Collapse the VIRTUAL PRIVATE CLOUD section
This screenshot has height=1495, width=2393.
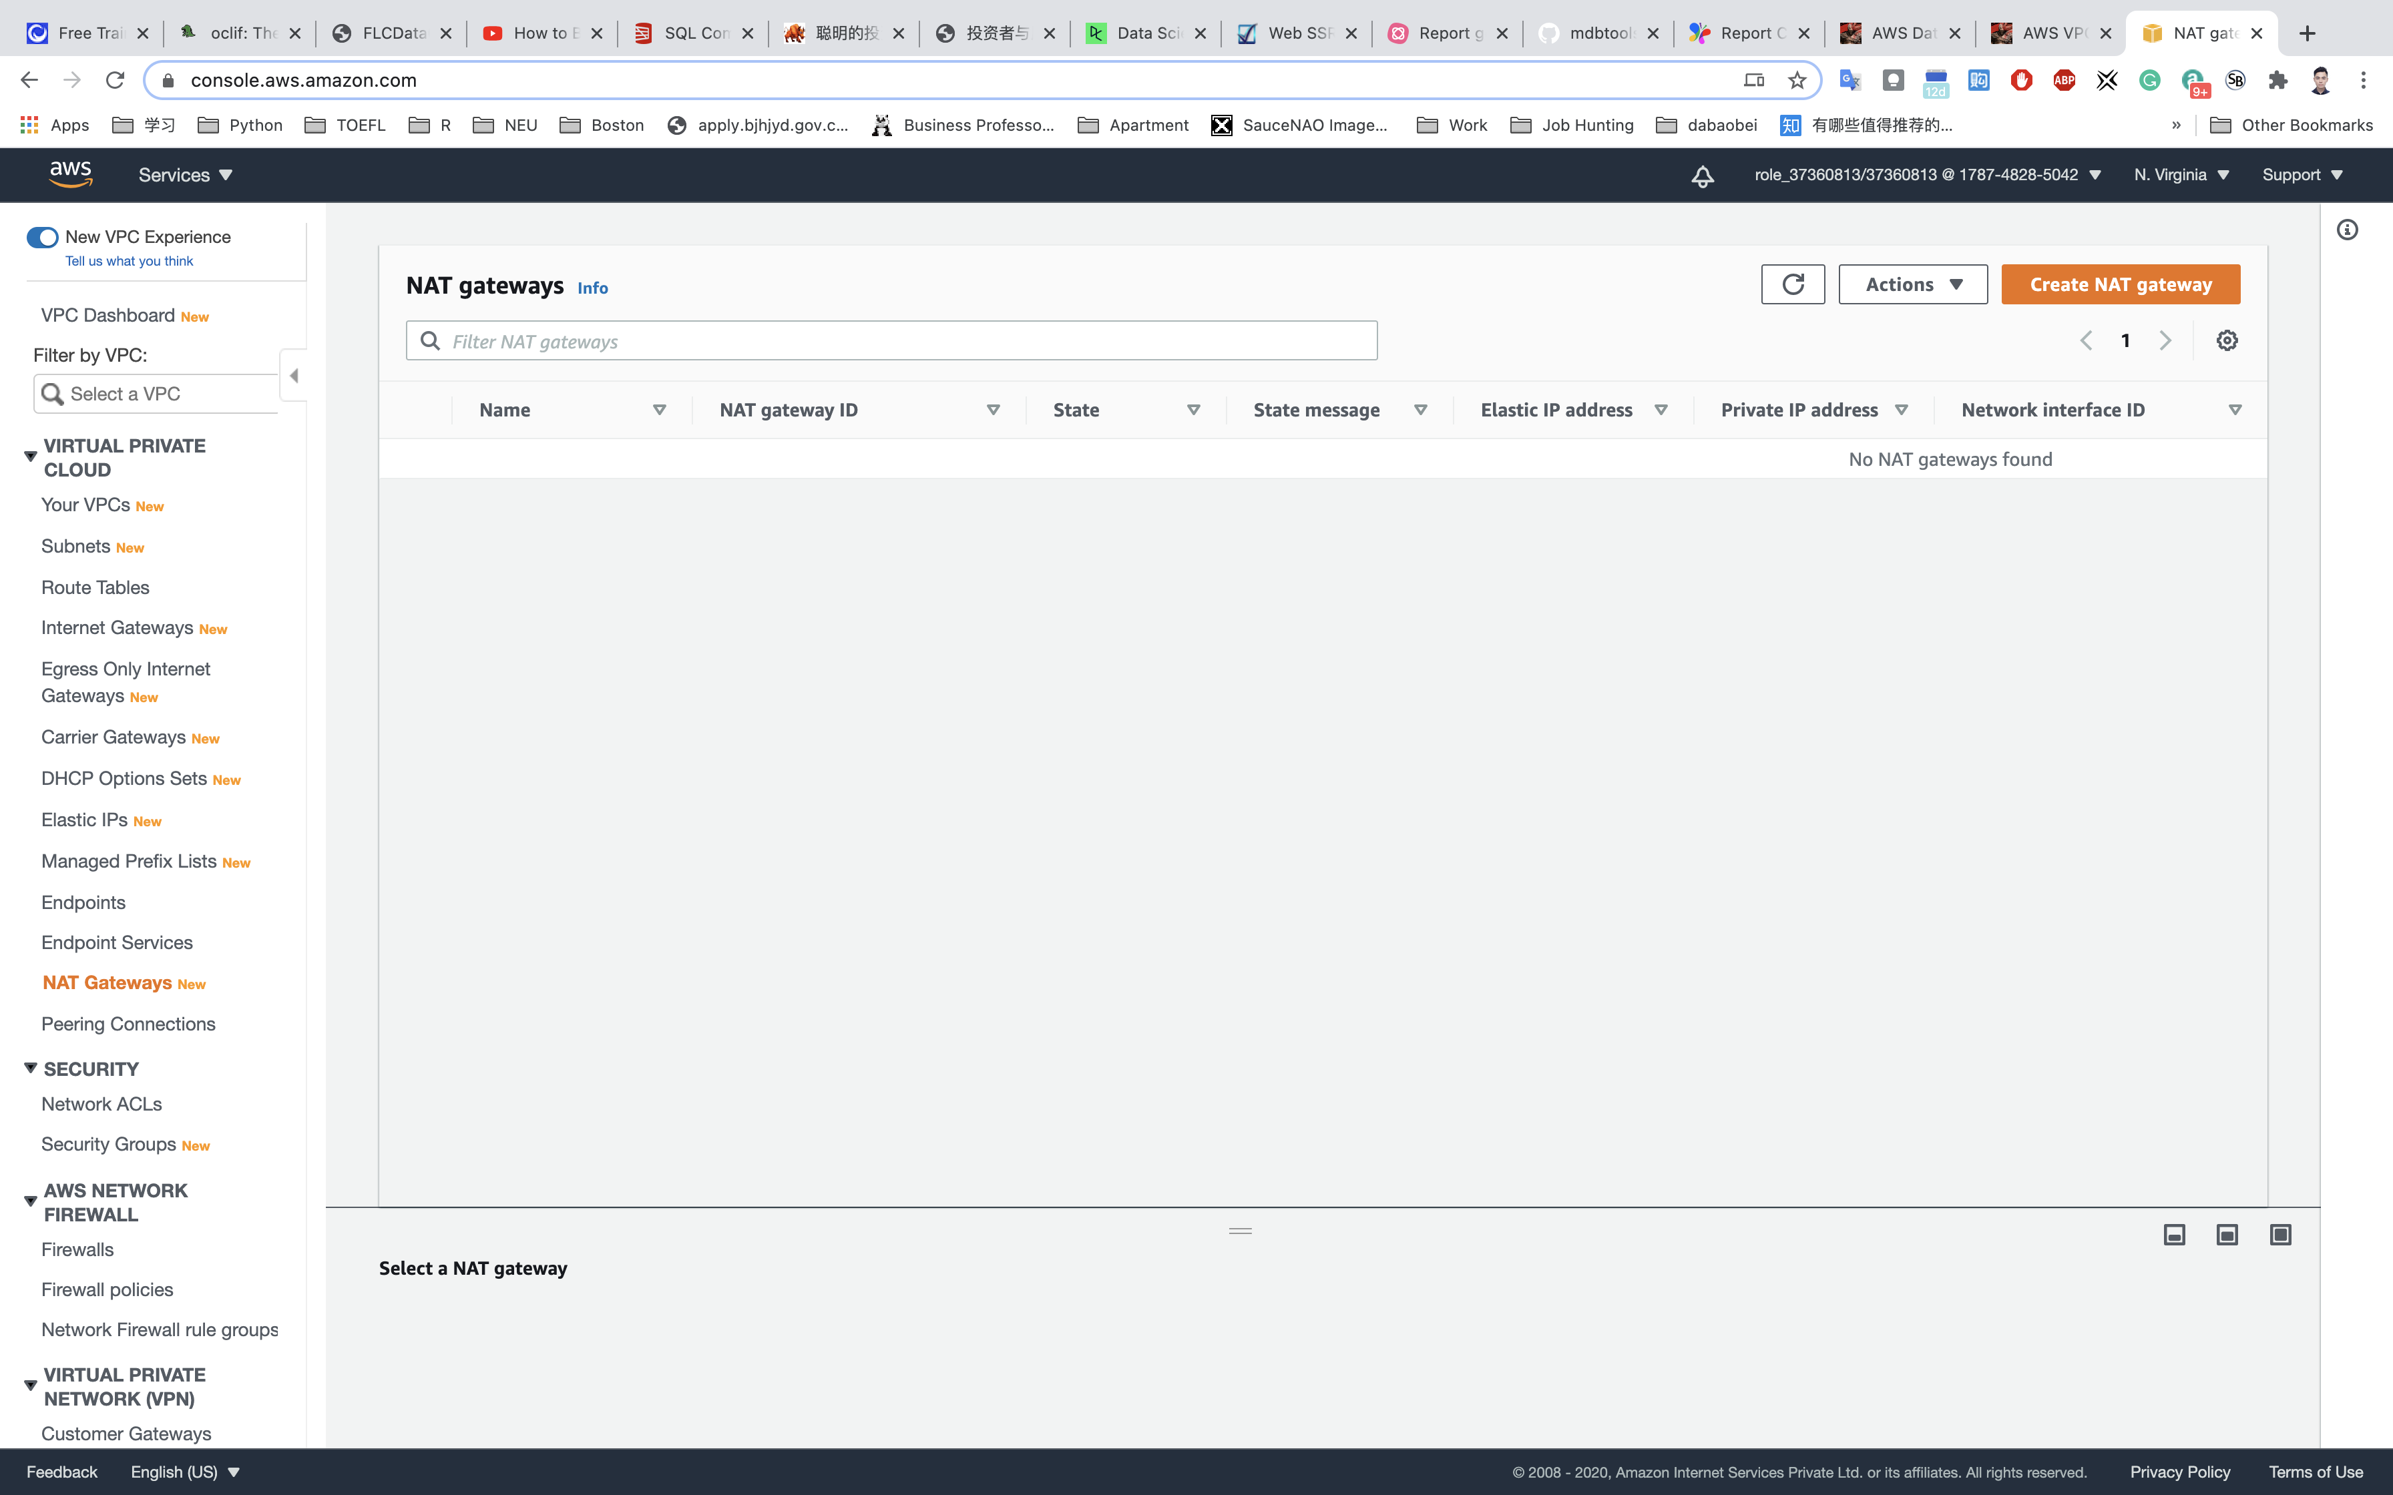click(x=31, y=457)
